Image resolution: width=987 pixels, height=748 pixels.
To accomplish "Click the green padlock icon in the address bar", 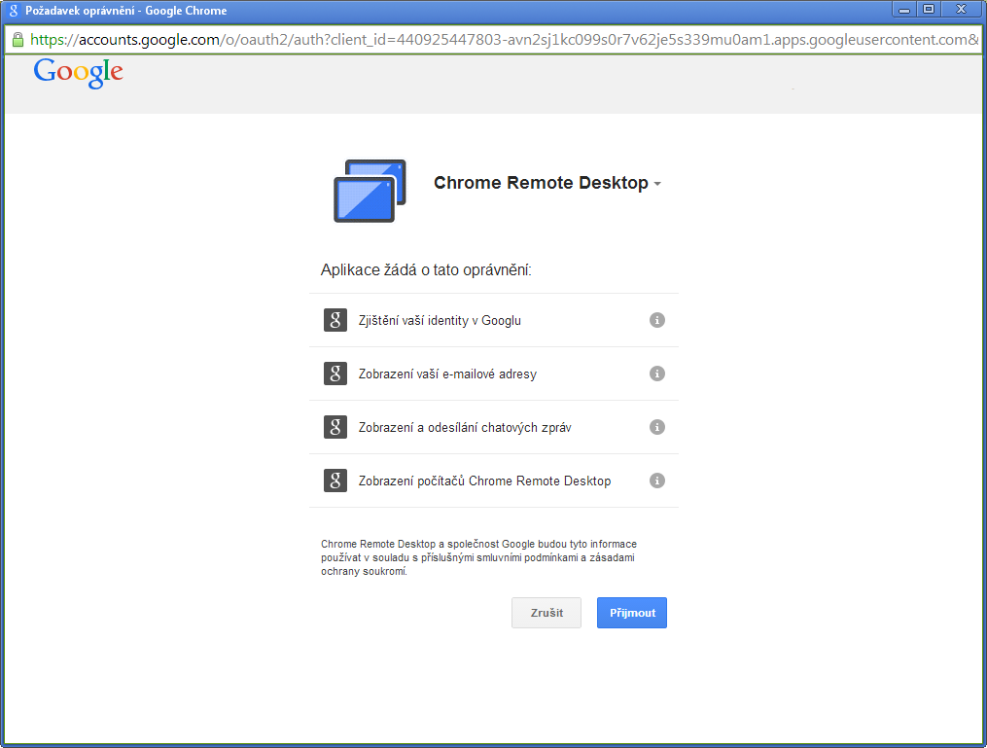I will [18, 40].
